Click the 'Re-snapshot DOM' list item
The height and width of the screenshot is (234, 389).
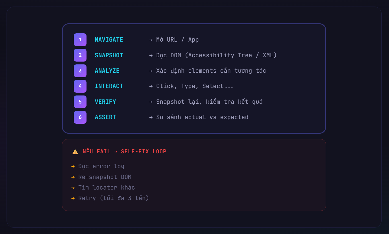pyautogui.click(x=105, y=177)
